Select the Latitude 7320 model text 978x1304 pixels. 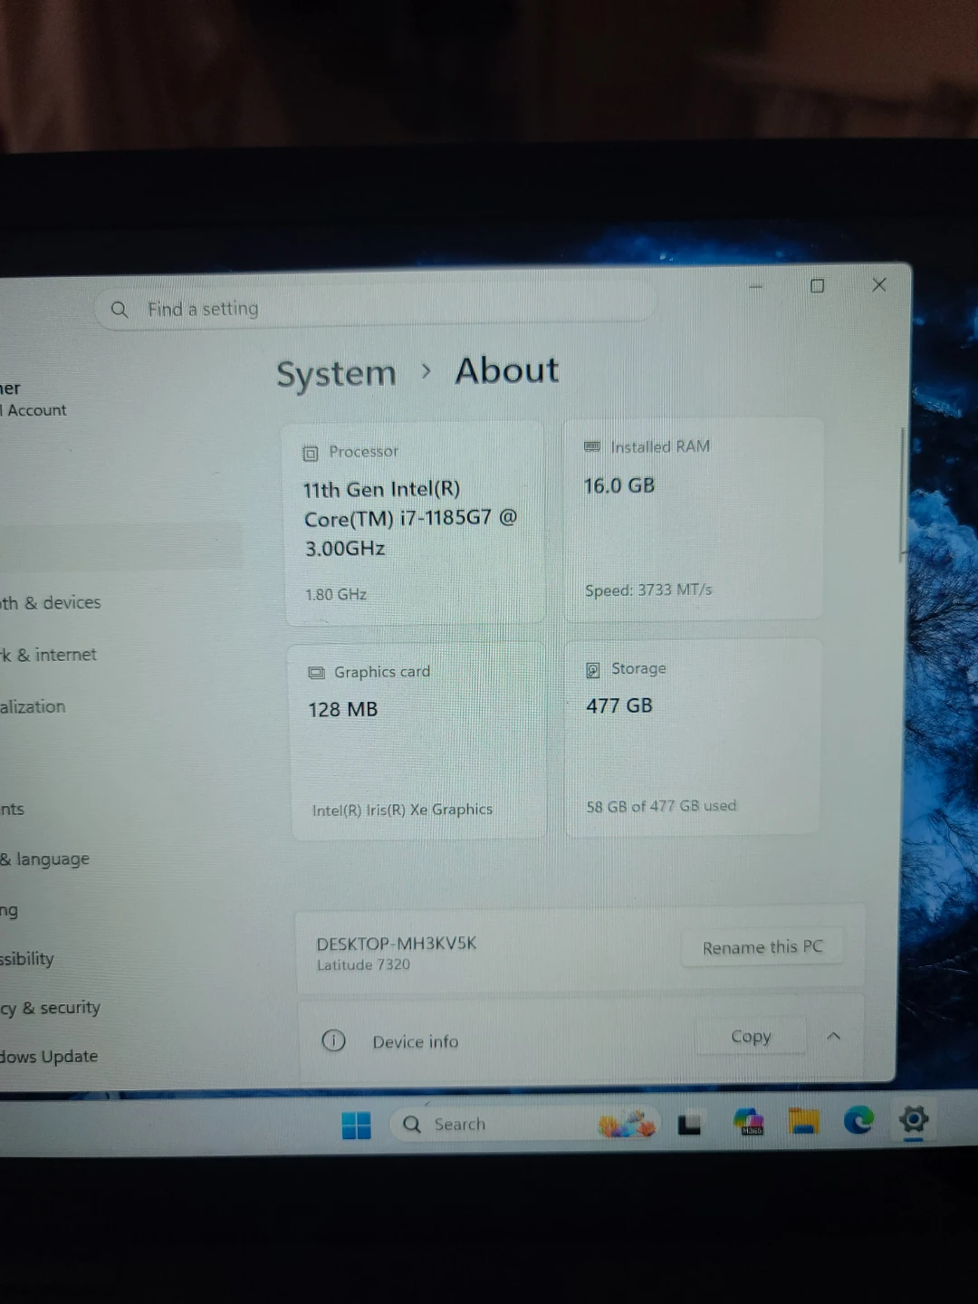(363, 965)
